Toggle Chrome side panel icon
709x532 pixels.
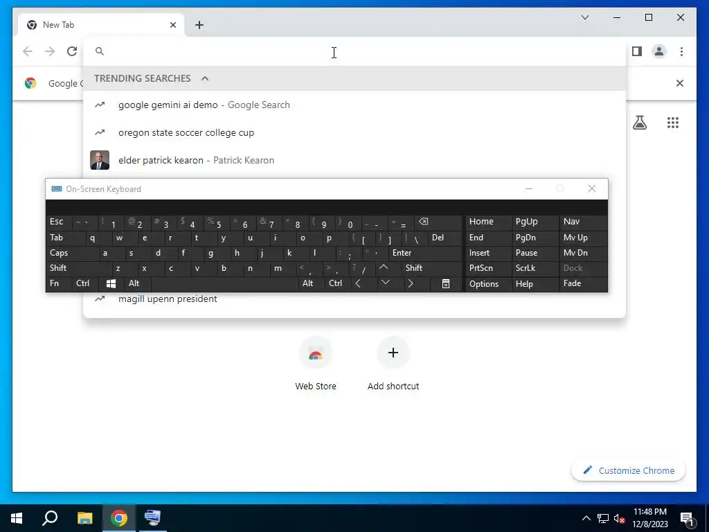click(x=637, y=51)
